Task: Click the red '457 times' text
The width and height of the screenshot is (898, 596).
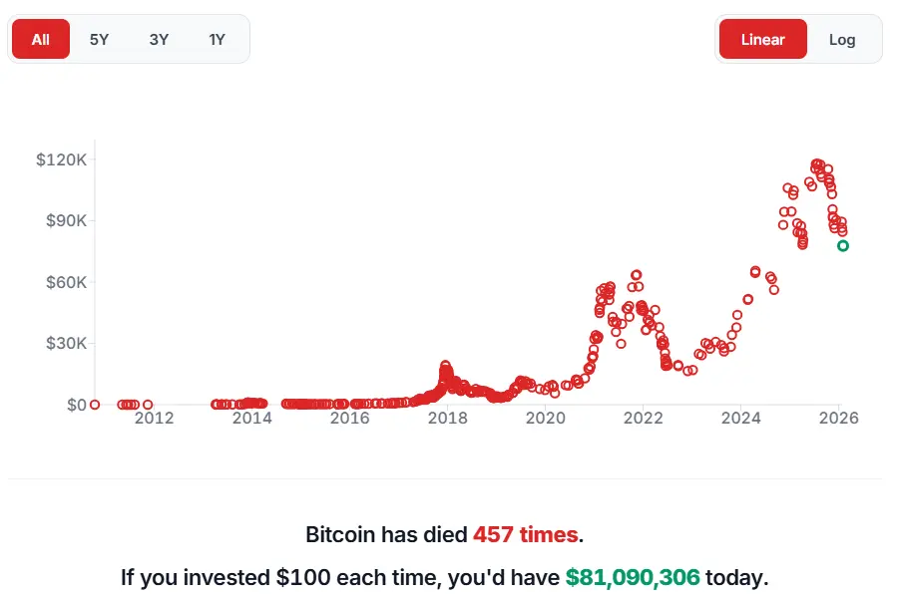Action: pos(525,534)
